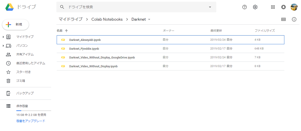Open the account profile avatar
Screen dimensions: 301x131
coord(294,7)
